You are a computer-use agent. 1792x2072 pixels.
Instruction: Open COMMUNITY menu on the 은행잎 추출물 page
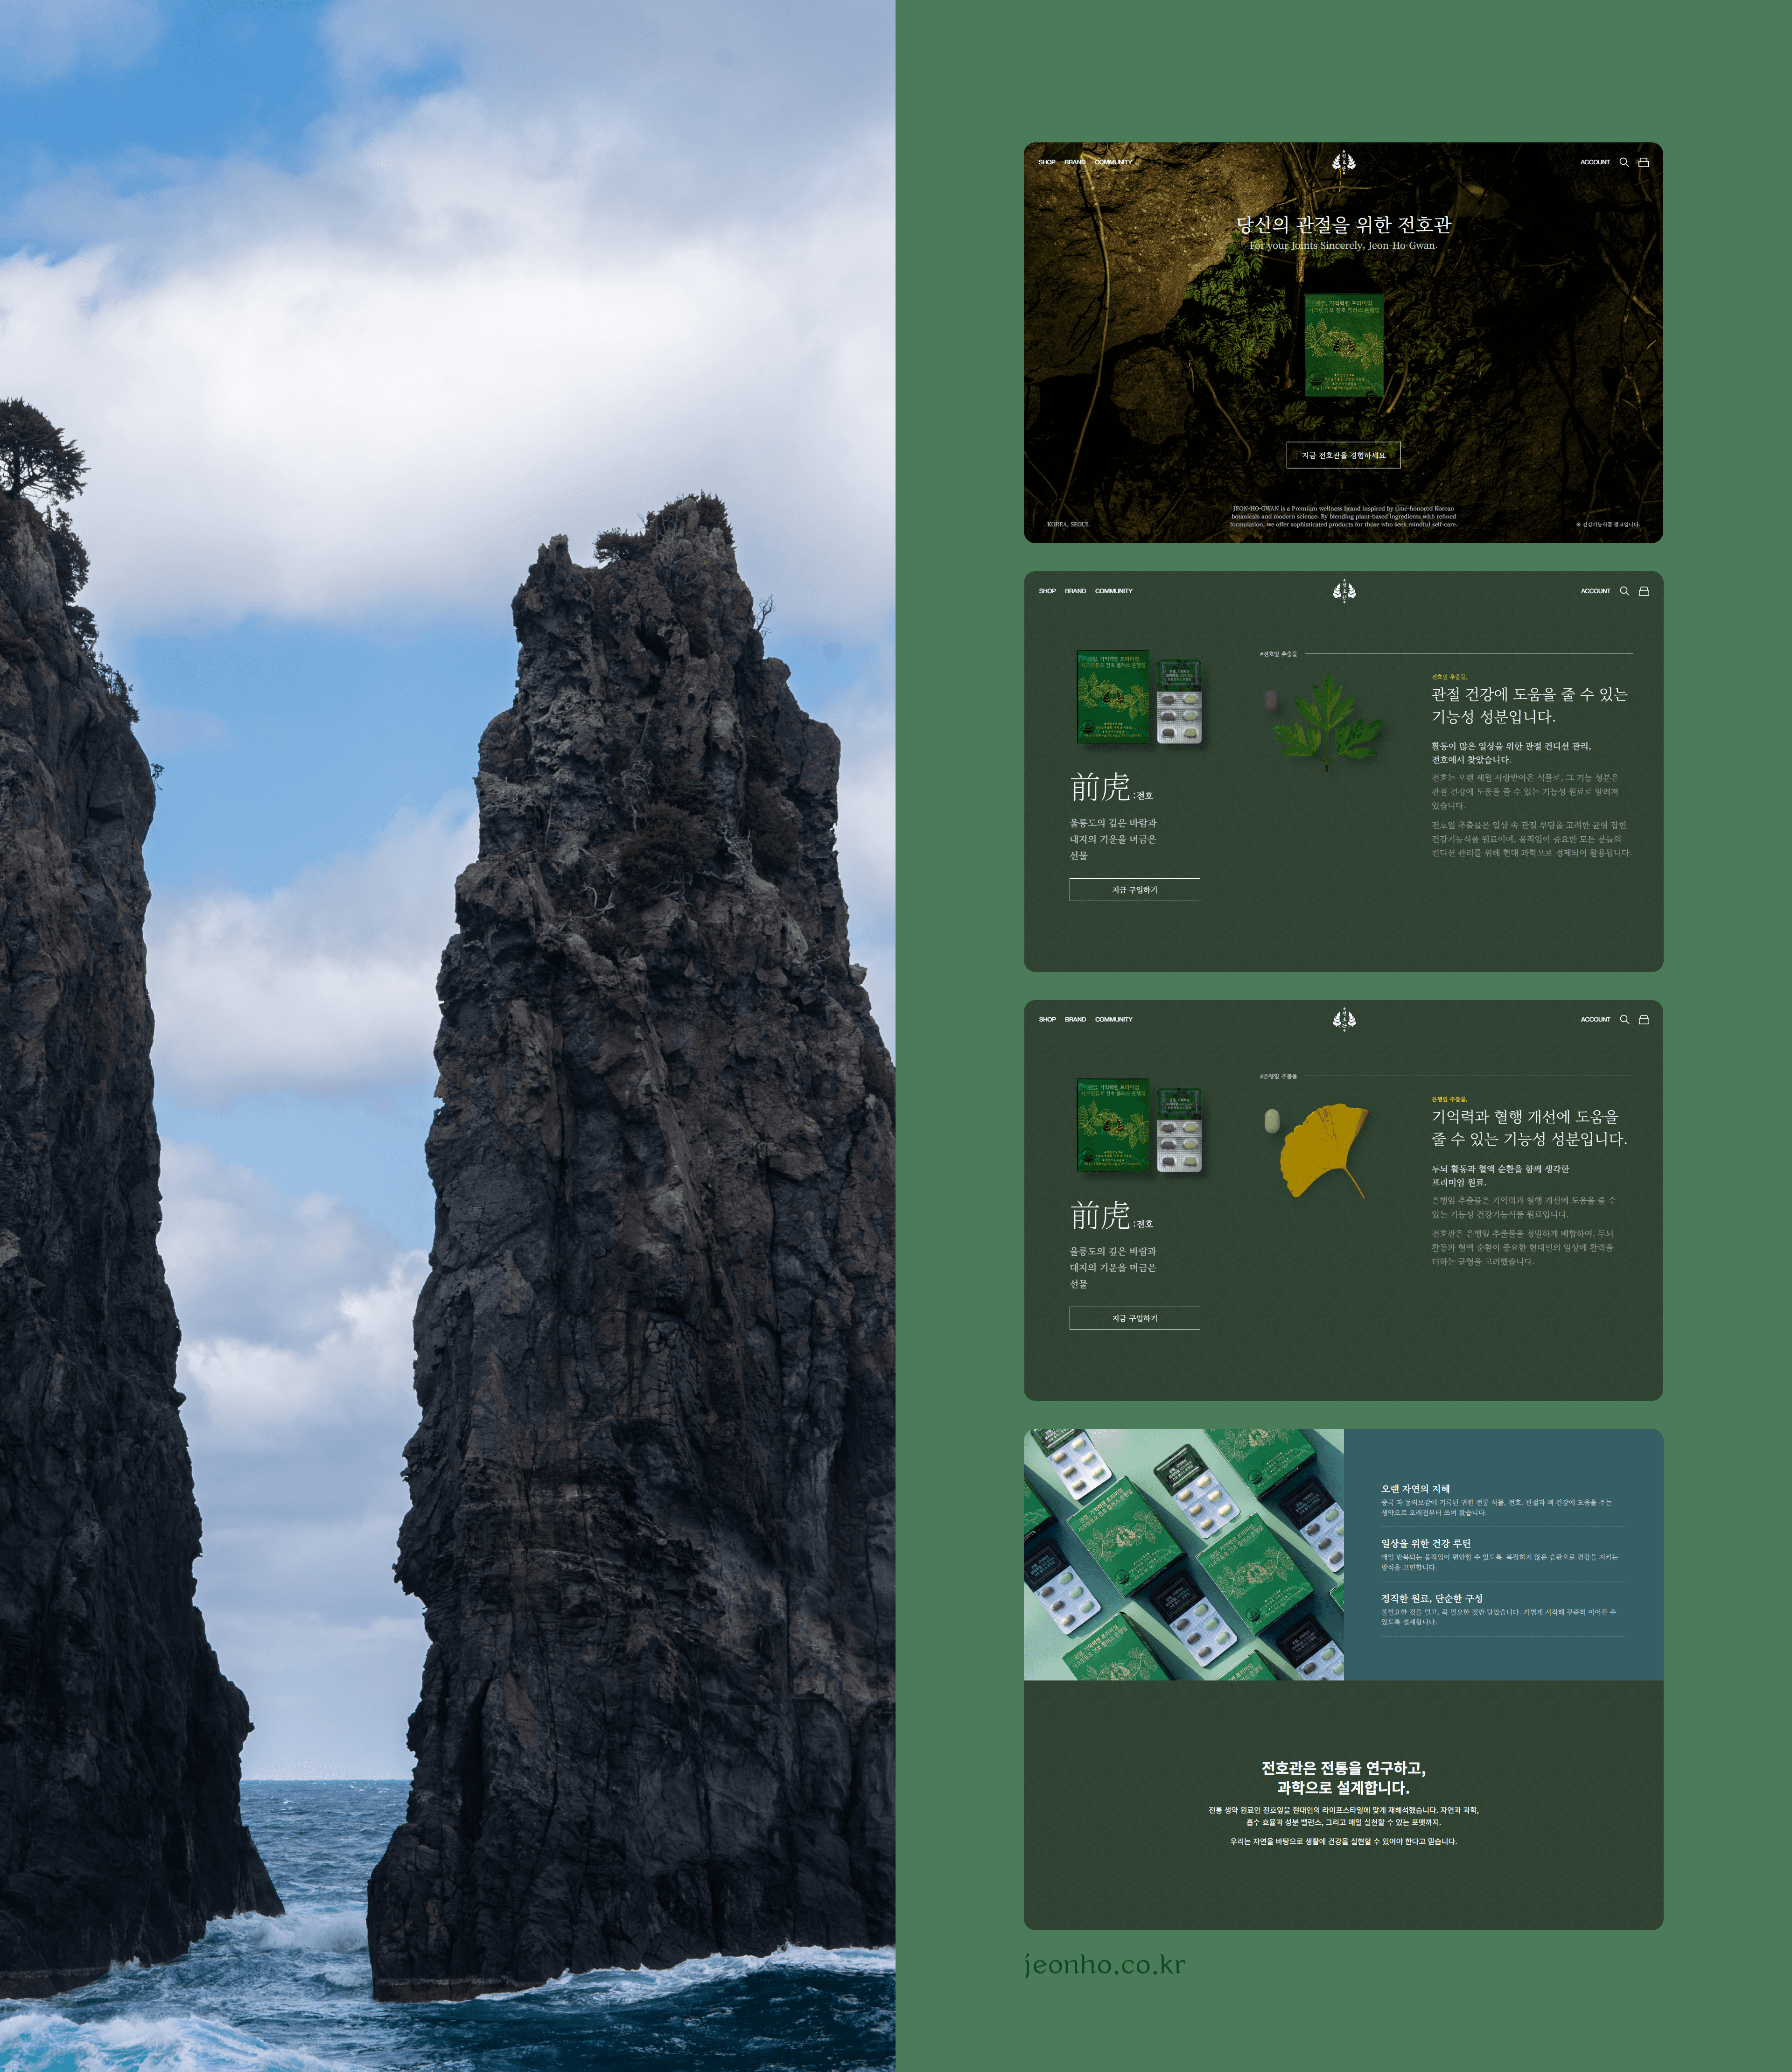[1113, 1019]
